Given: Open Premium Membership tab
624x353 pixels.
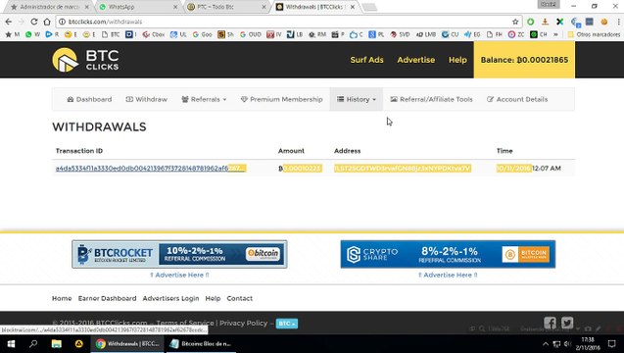Looking at the screenshot, I should [282, 99].
